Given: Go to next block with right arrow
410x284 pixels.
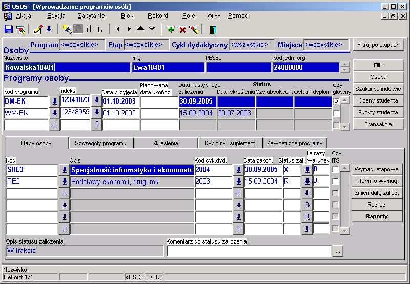Looking at the screenshot, I should tap(129, 29).
